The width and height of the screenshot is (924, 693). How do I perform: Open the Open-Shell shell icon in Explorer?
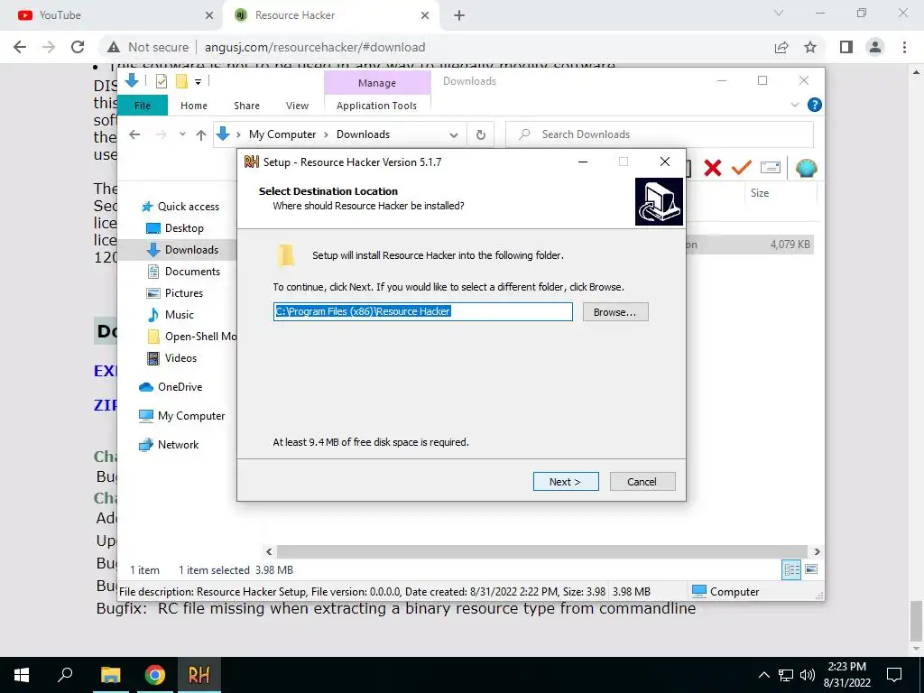[x=806, y=168]
